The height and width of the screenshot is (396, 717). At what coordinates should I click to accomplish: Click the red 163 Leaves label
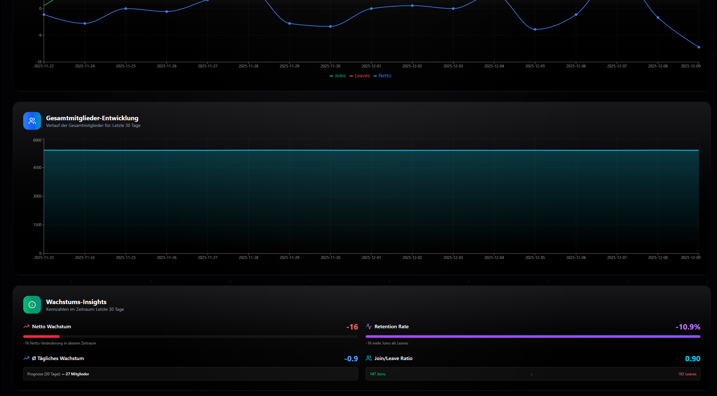point(687,374)
